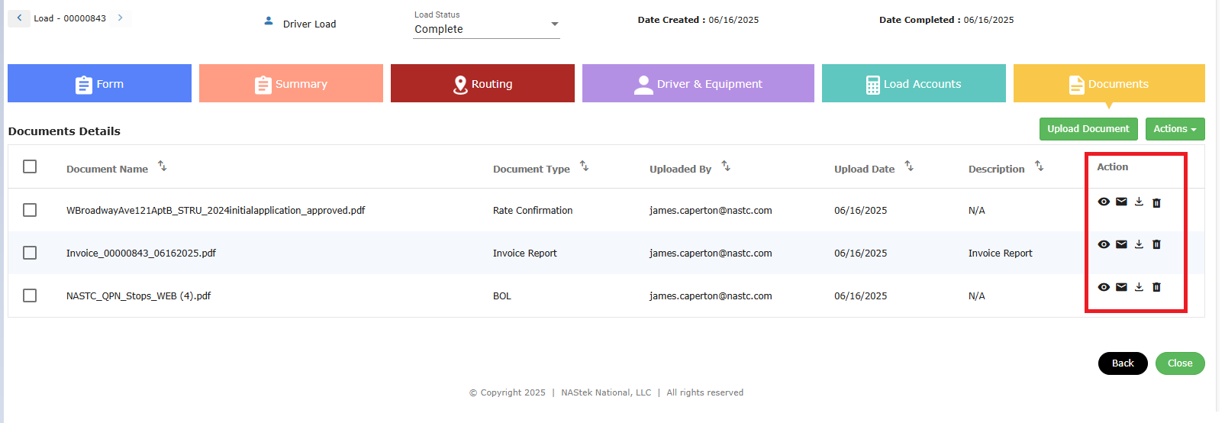The image size is (1225, 423).
Task: Delete the Rate Confirmation document
Action: [x=1156, y=202]
